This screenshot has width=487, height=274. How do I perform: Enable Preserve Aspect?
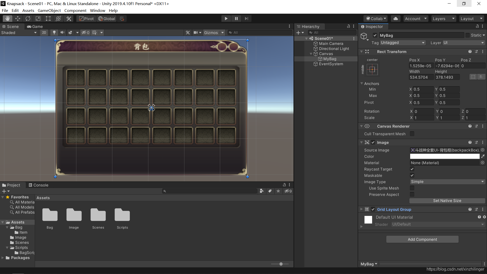pyautogui.click(x=412, y=194)
